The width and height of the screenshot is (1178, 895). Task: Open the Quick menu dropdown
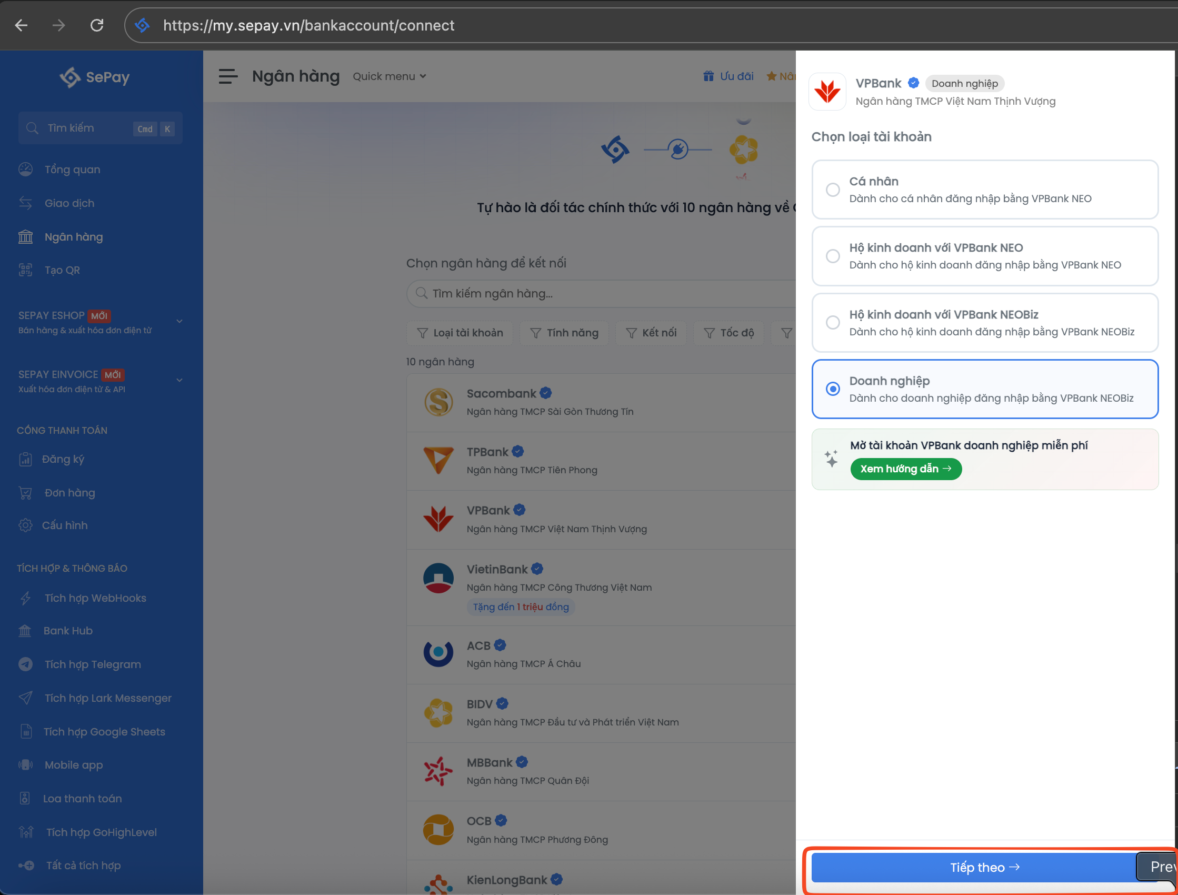coord(390,76)
